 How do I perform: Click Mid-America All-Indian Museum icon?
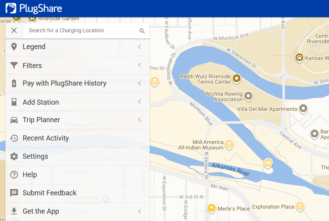coord(229,144)
